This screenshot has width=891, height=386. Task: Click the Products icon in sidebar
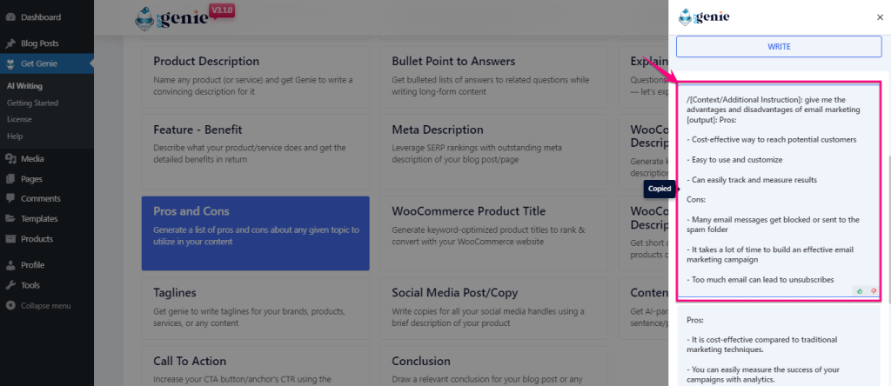(x=10, y=239)
